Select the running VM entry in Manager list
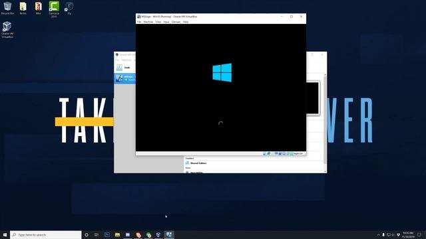This screenshot has width=426, height=239. click(x=124, y=78)
